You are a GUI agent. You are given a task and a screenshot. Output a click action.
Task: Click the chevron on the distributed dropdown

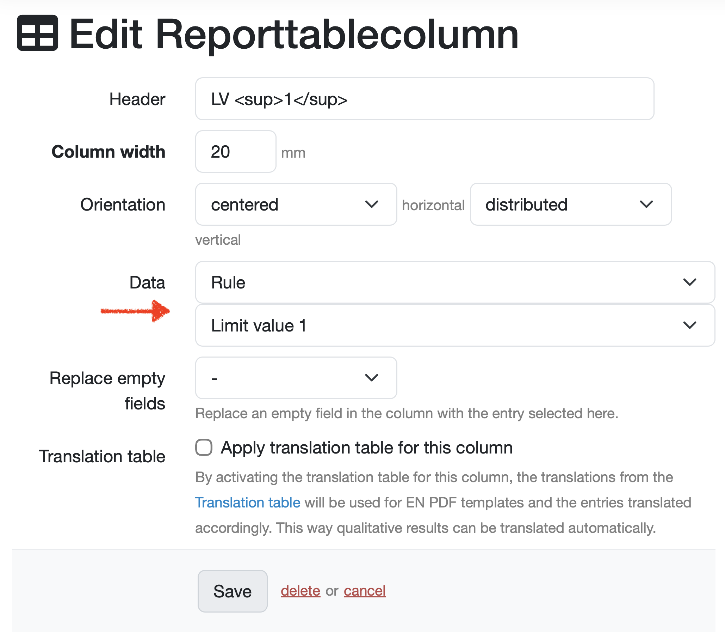coord(646,205)
